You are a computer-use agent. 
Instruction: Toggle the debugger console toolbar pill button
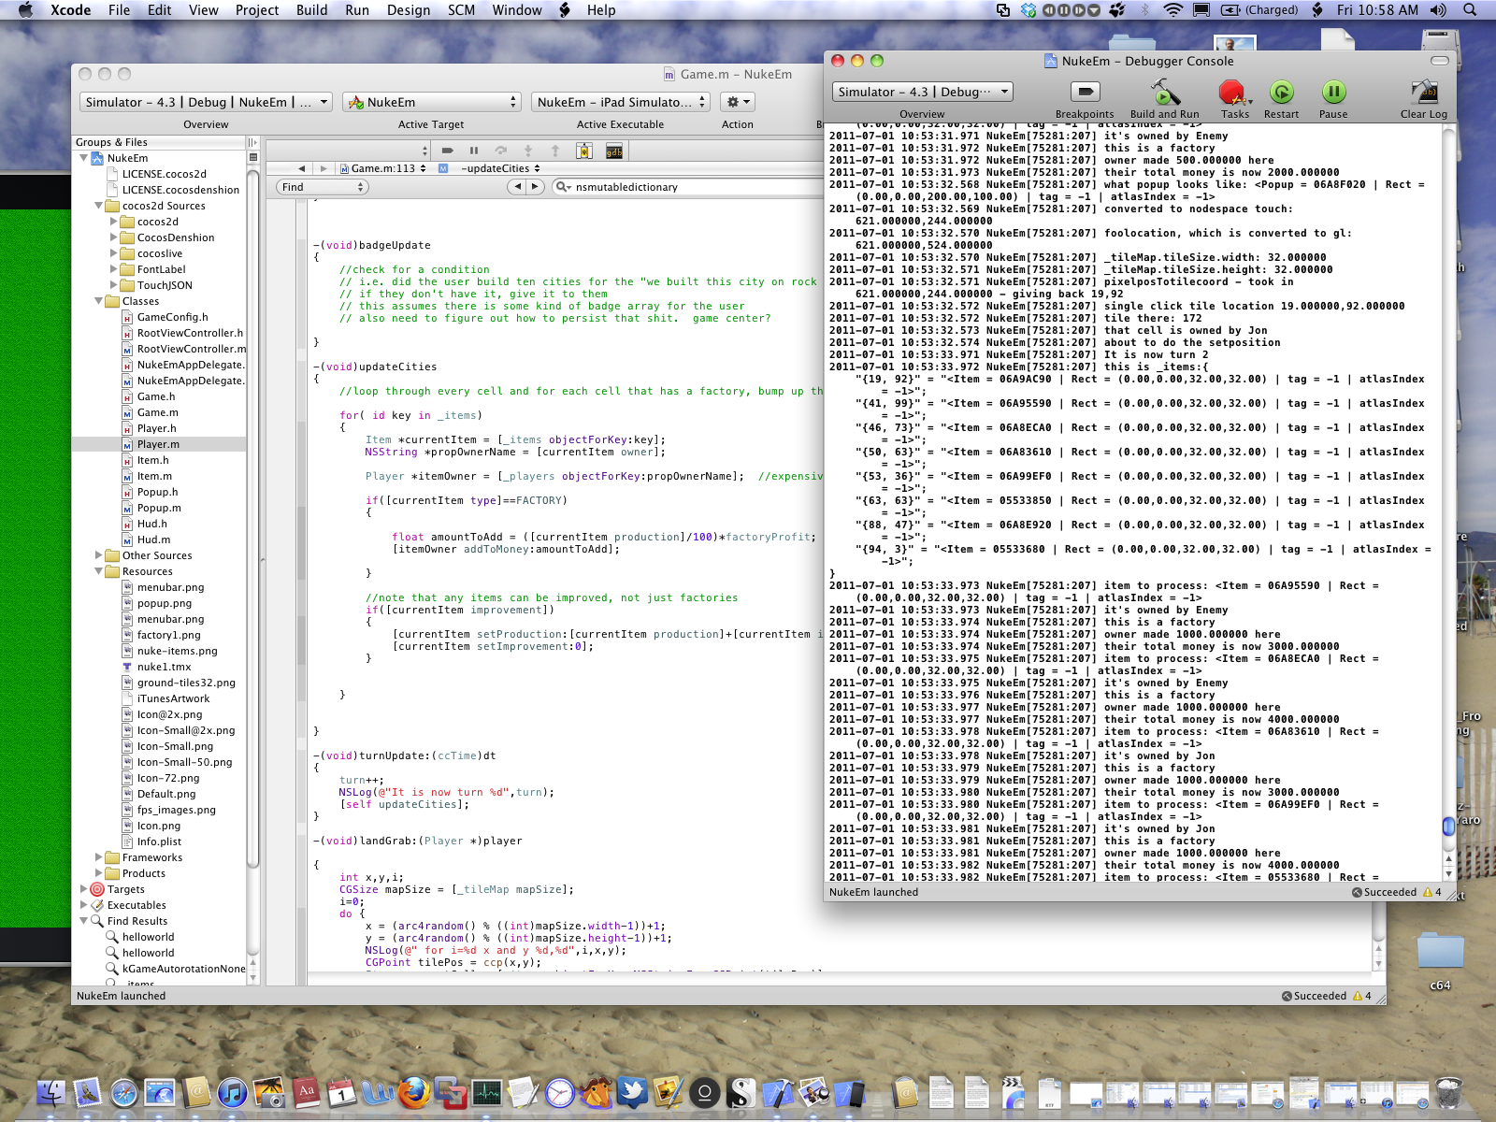(1440, 61)
